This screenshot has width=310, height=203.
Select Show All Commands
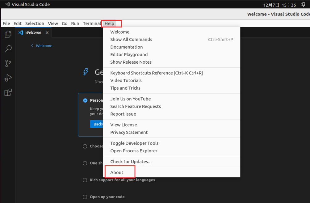[172, 39]
